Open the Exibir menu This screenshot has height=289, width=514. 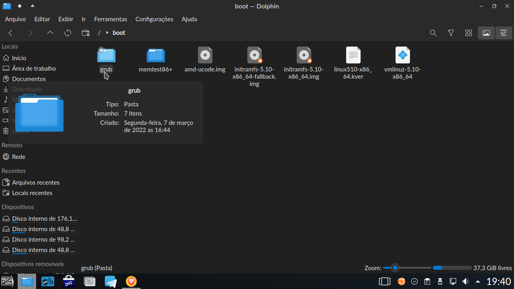point(66,19)
